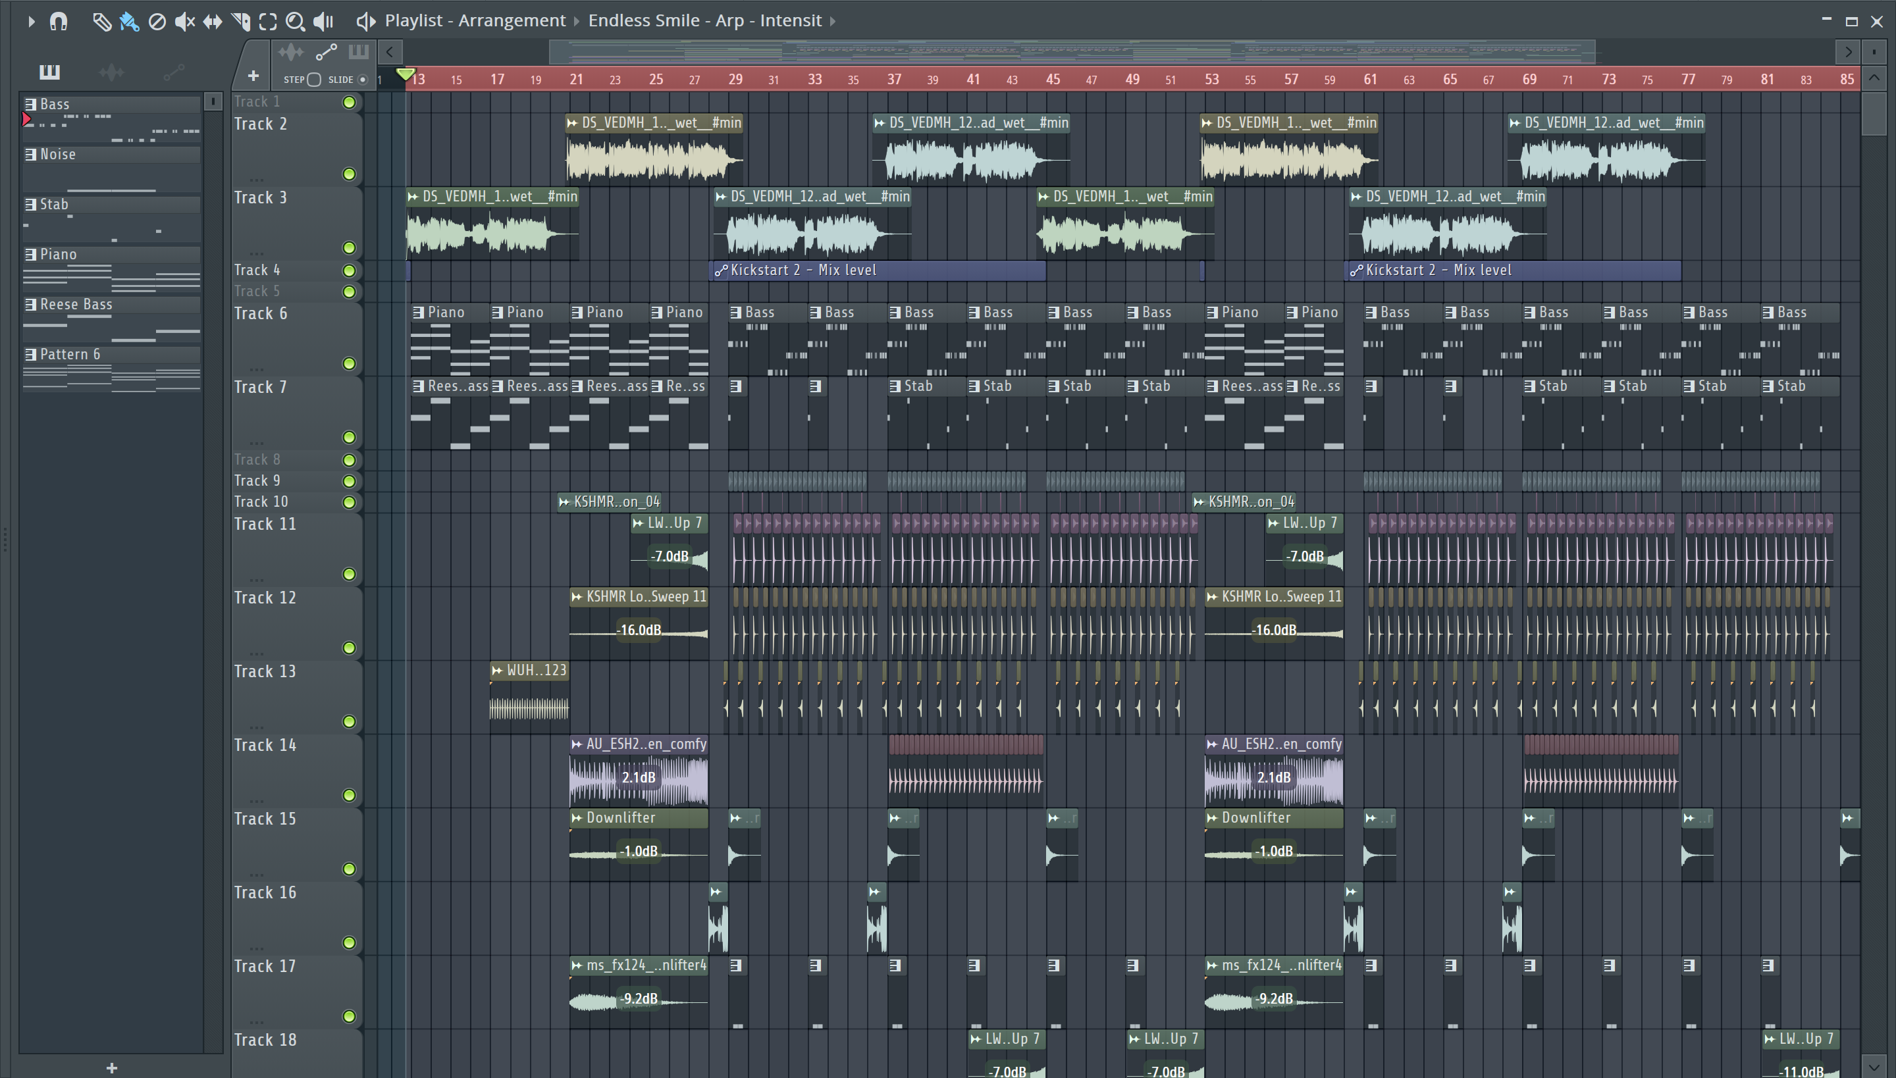
Task: Open menu of first Piano pattern clip
Action: click(x=419, y=313)
